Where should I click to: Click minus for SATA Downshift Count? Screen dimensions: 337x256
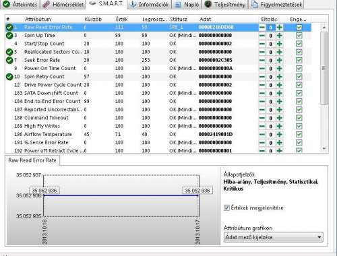point(262,93)
